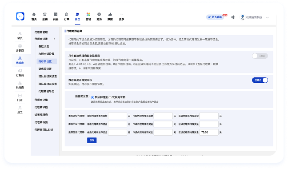This screenshot has width=288, height=169.
Task: Click the blue 保存 save button
Action: 92,141
